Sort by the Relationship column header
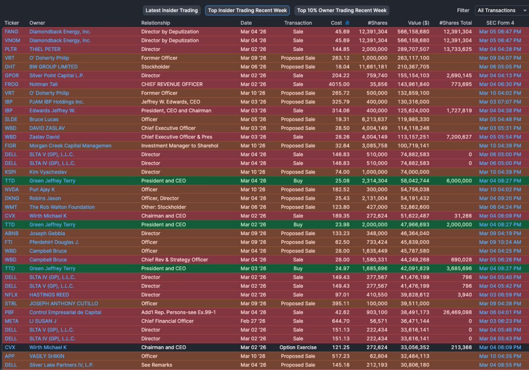Image resolution: width=529 pixels, height=370 pixels. pos(156,23)
